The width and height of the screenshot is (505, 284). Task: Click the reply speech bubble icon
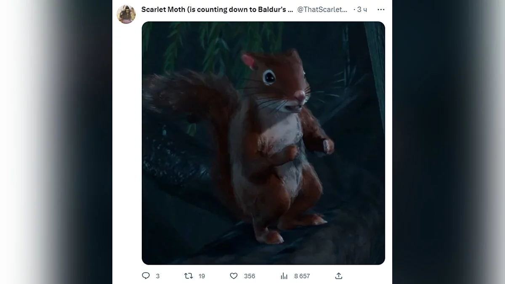[146, 276]
